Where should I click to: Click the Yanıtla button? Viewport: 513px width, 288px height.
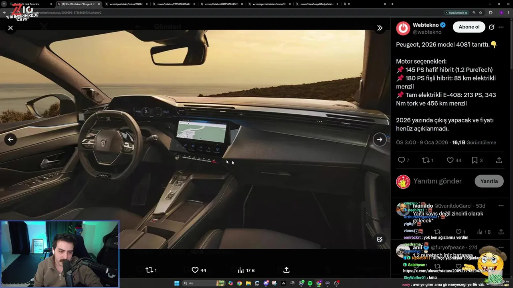pyautogui.click(x=489, y=181)
